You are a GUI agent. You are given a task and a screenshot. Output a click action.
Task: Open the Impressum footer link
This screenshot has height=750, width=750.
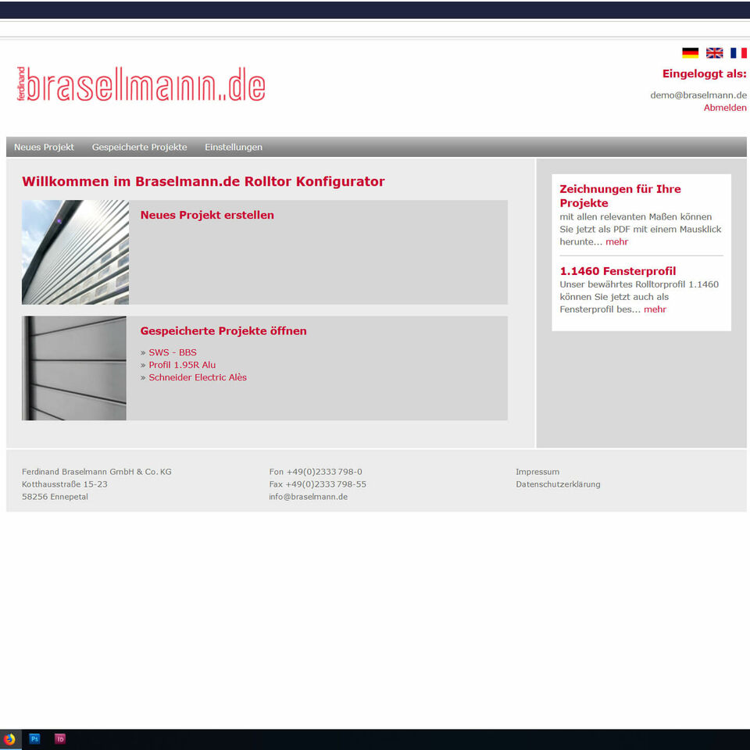pos(537,472)
